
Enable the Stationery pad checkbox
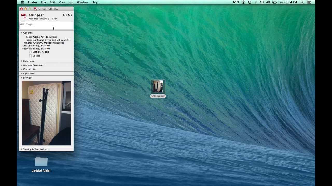tap(31, 52)
